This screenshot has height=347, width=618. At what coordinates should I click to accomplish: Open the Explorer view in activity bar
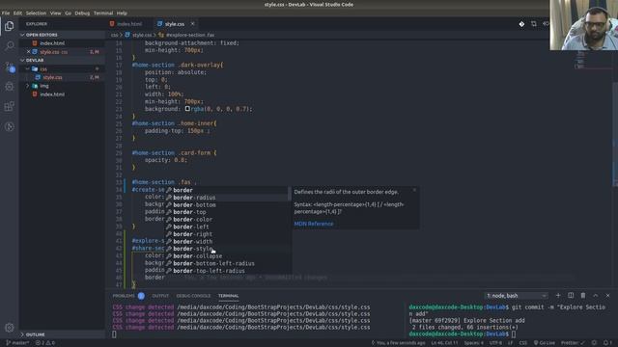coord(9,26)
